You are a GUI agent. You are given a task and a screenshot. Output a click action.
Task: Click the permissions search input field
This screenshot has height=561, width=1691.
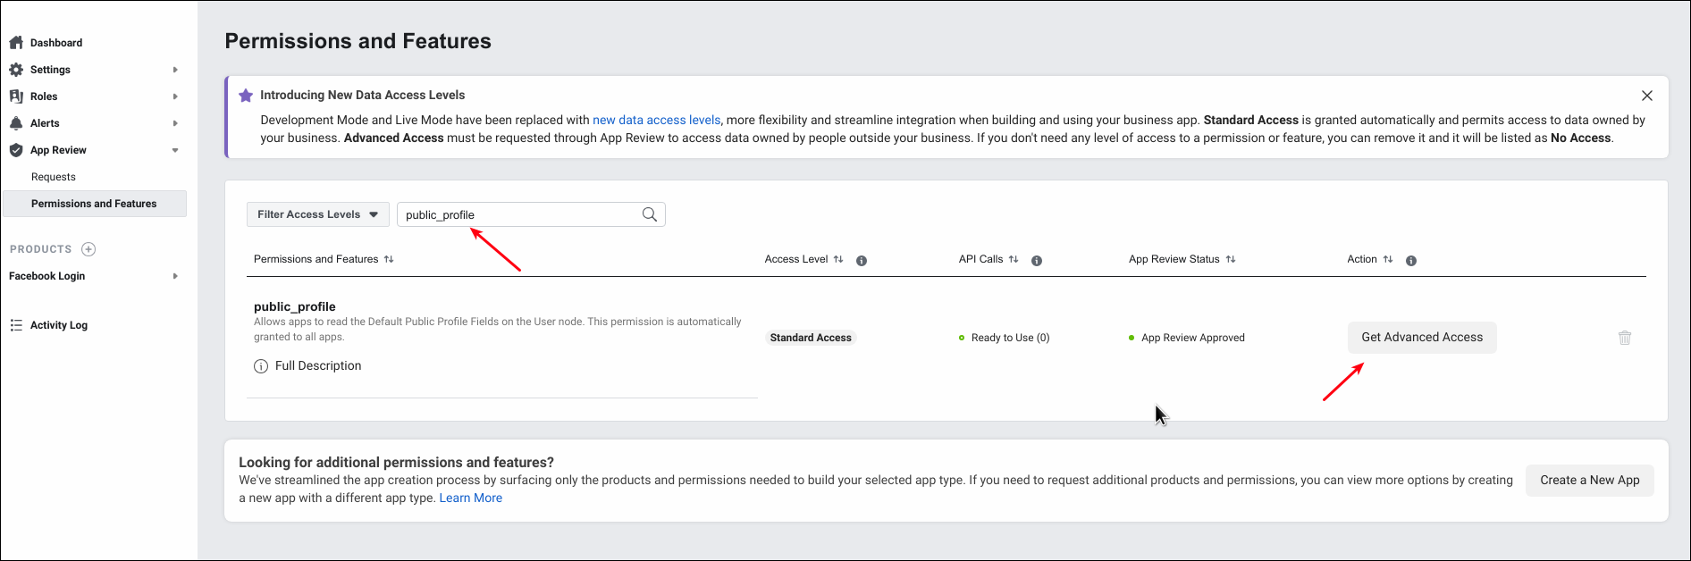click(518, 214)
